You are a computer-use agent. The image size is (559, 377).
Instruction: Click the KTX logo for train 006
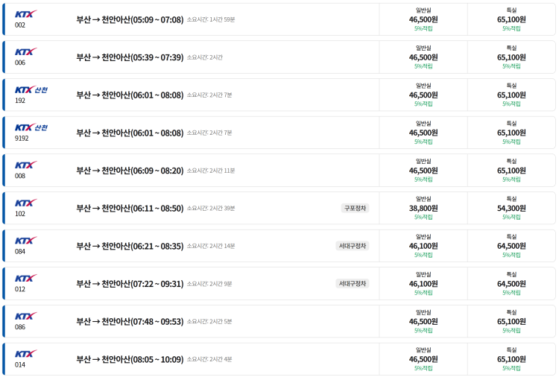(x=25, y=51)
